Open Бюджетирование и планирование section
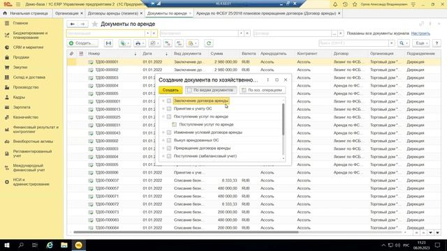This screenshot has width=447, height=251. pyautogui.click(x=30, y=36)
